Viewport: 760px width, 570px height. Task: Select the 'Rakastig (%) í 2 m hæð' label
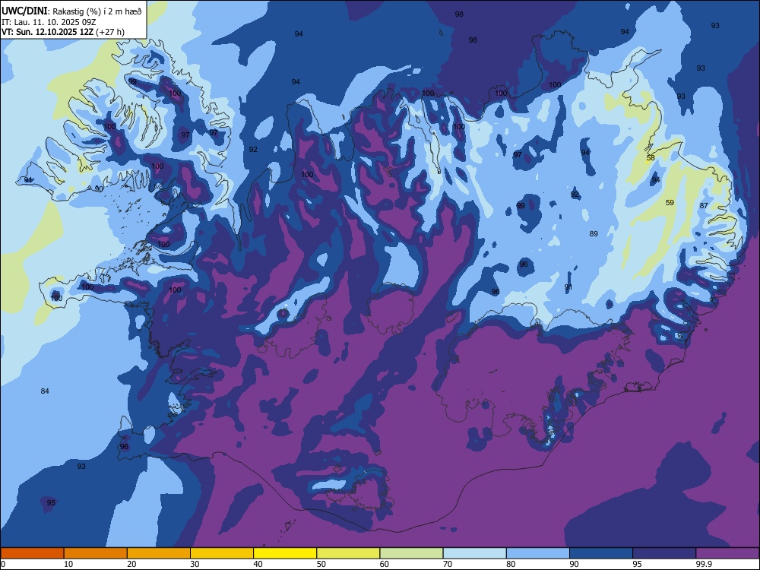tap(97, 11)
